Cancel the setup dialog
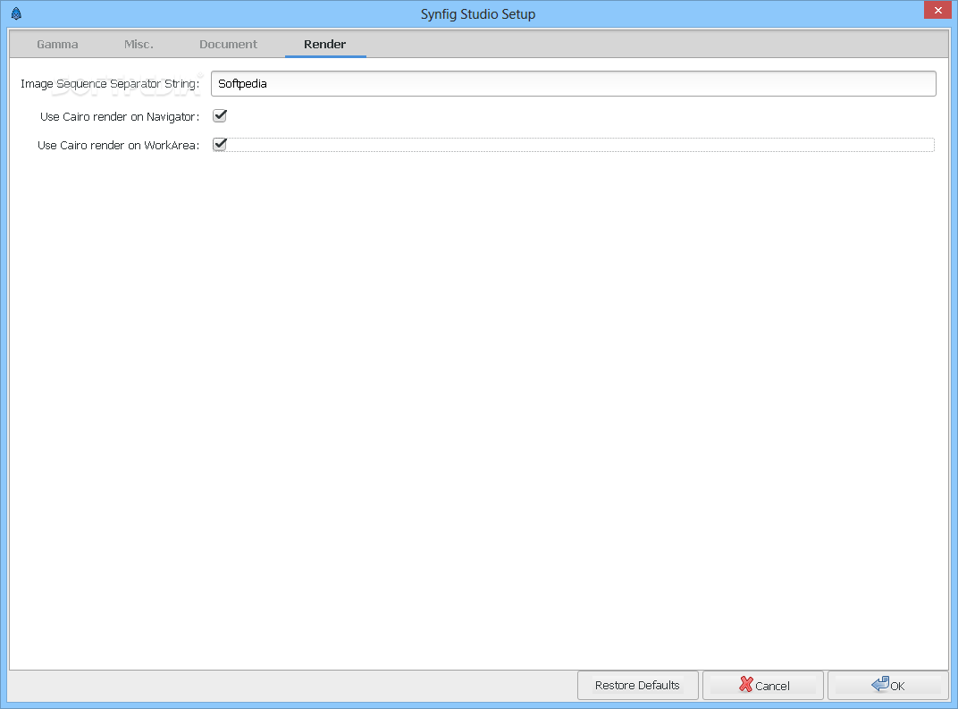The height and width of the screenshot is (709, 958). point(763,685)
